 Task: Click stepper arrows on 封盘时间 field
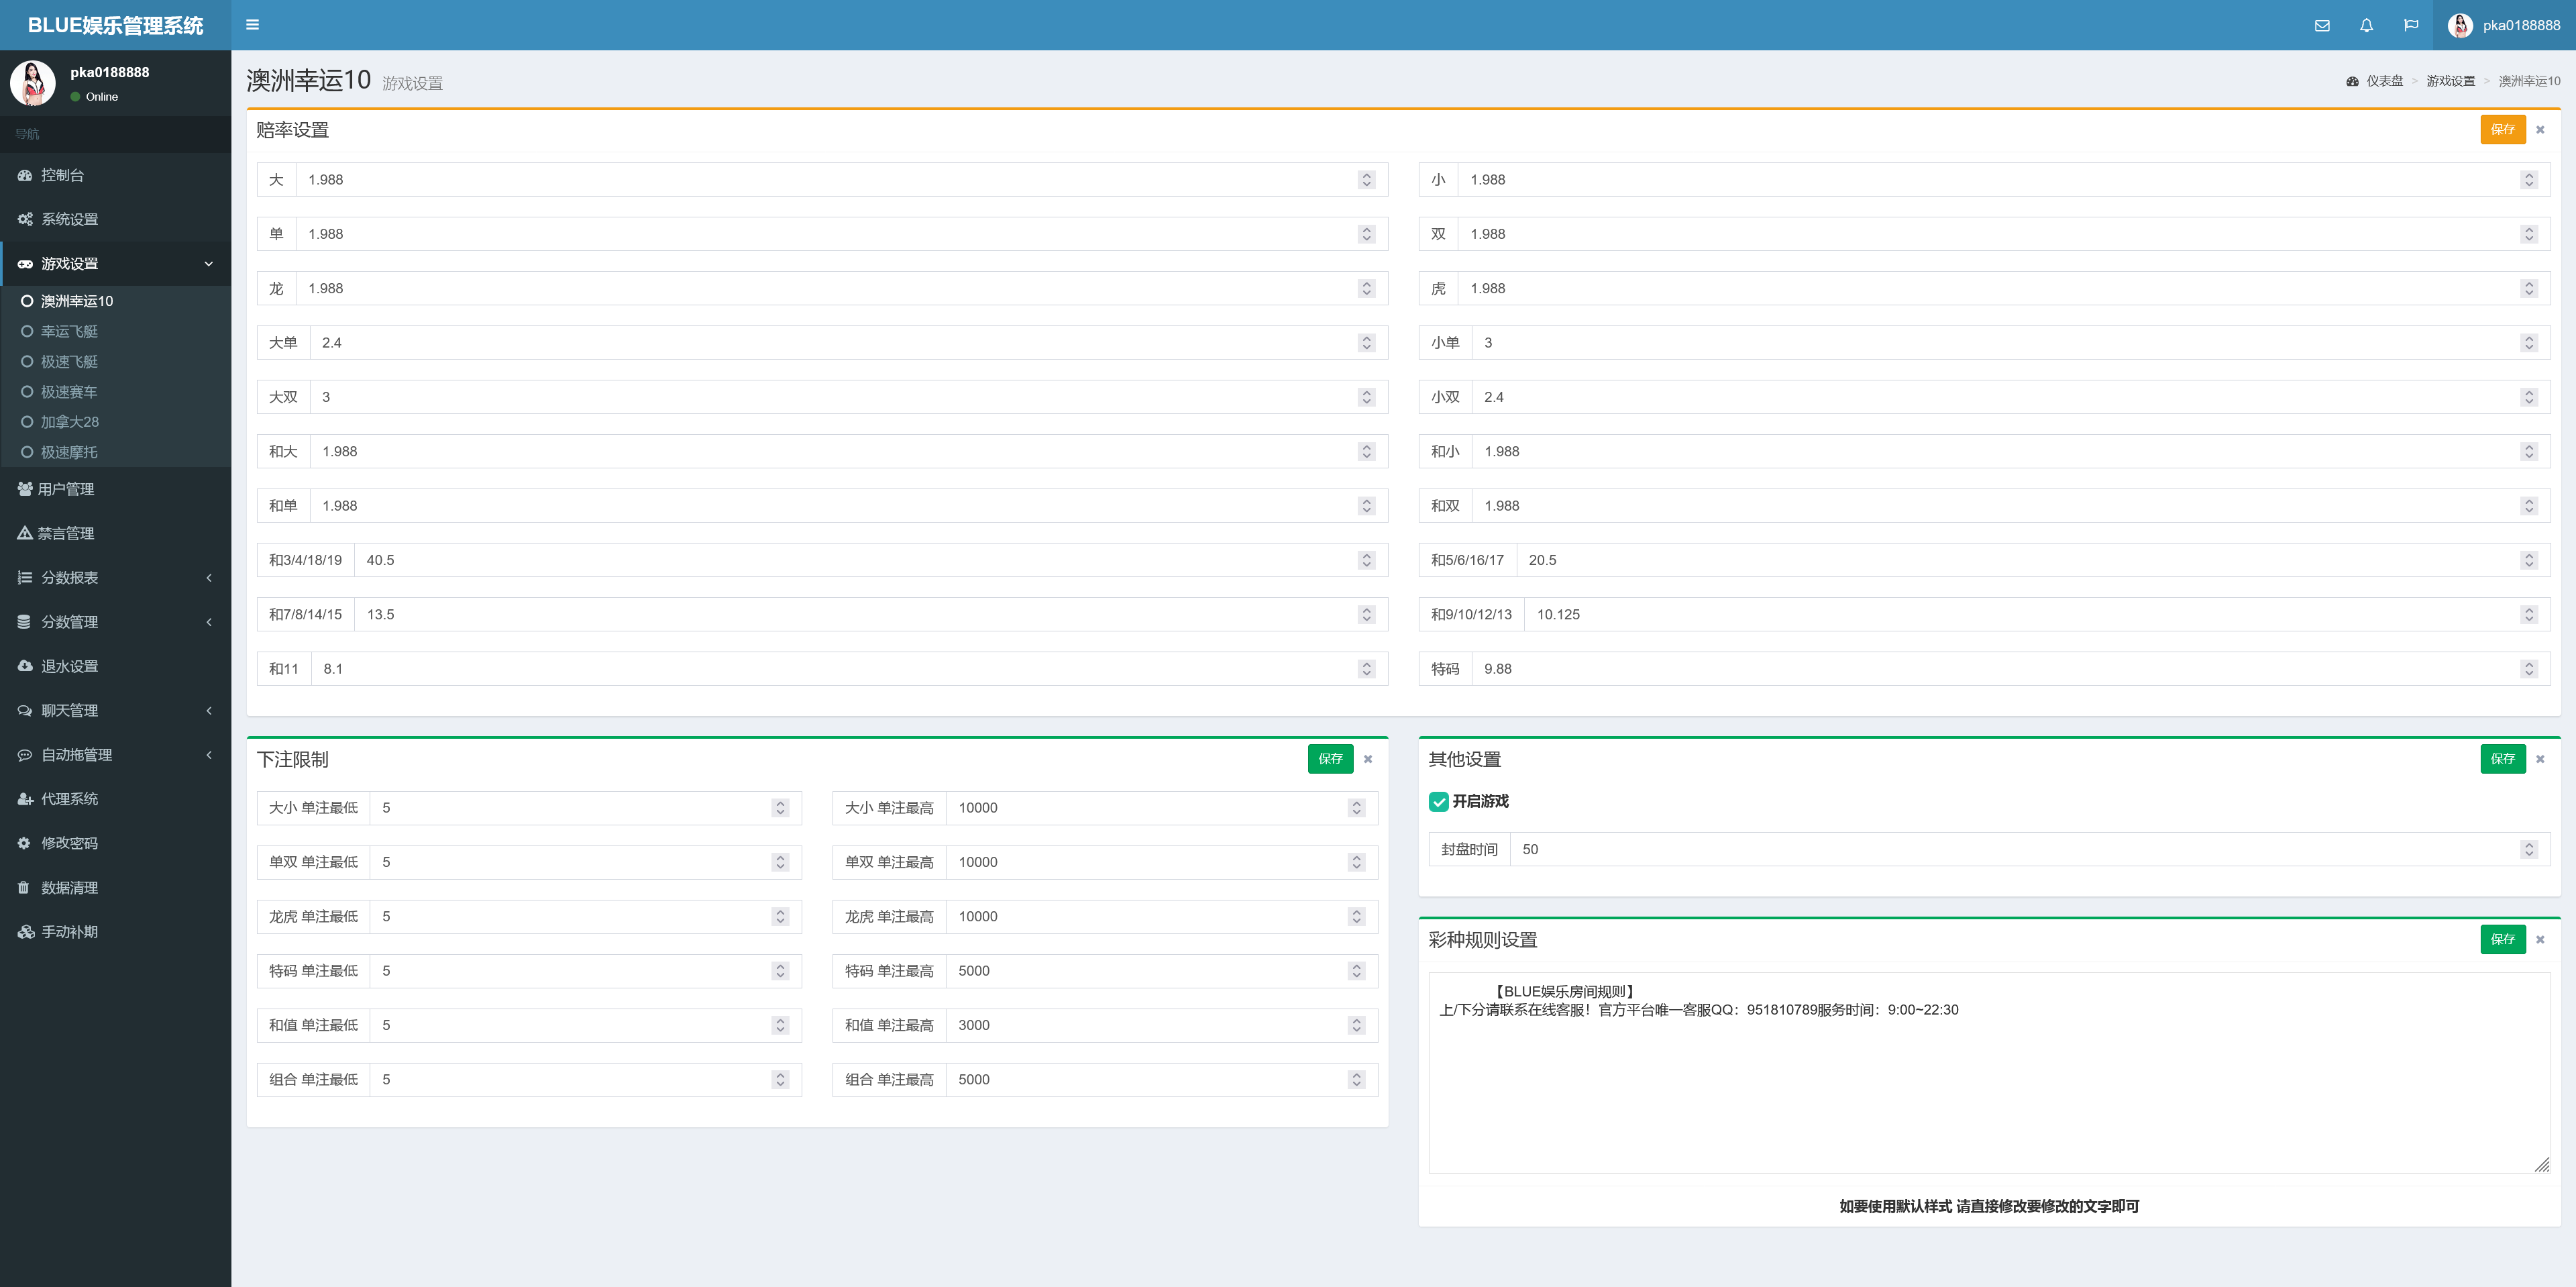(2529, 850)
